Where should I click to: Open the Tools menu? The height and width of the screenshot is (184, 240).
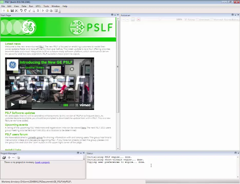[x=46, y=6]
